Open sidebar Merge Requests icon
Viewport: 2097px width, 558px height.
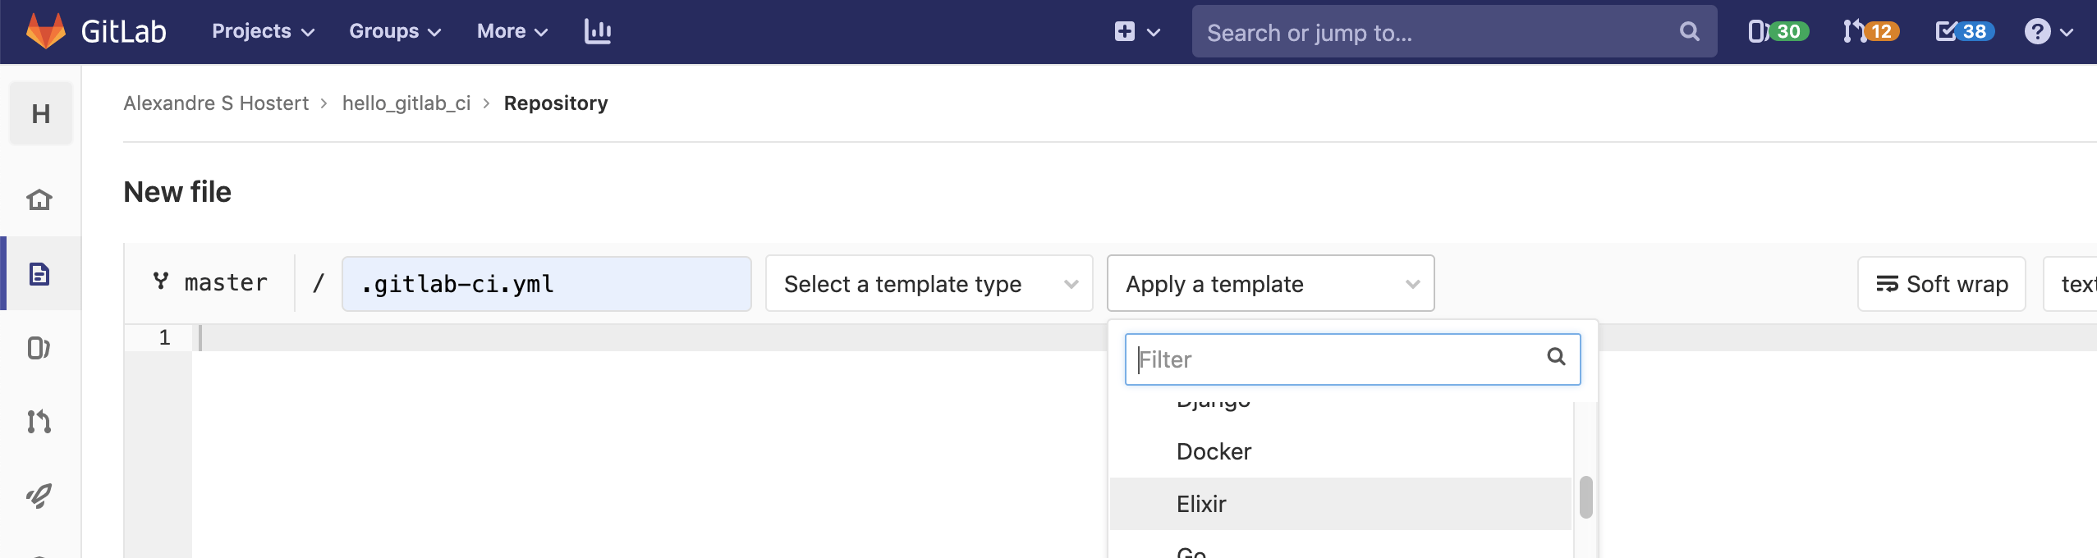[39, 421]
